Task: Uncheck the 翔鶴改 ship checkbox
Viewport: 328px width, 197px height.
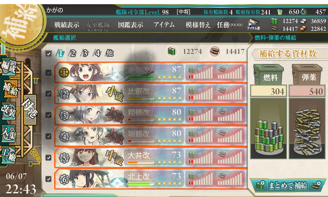Action: click(x=48, y=115)
